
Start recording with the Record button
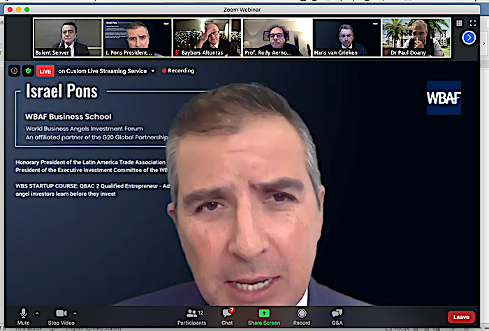302,316
